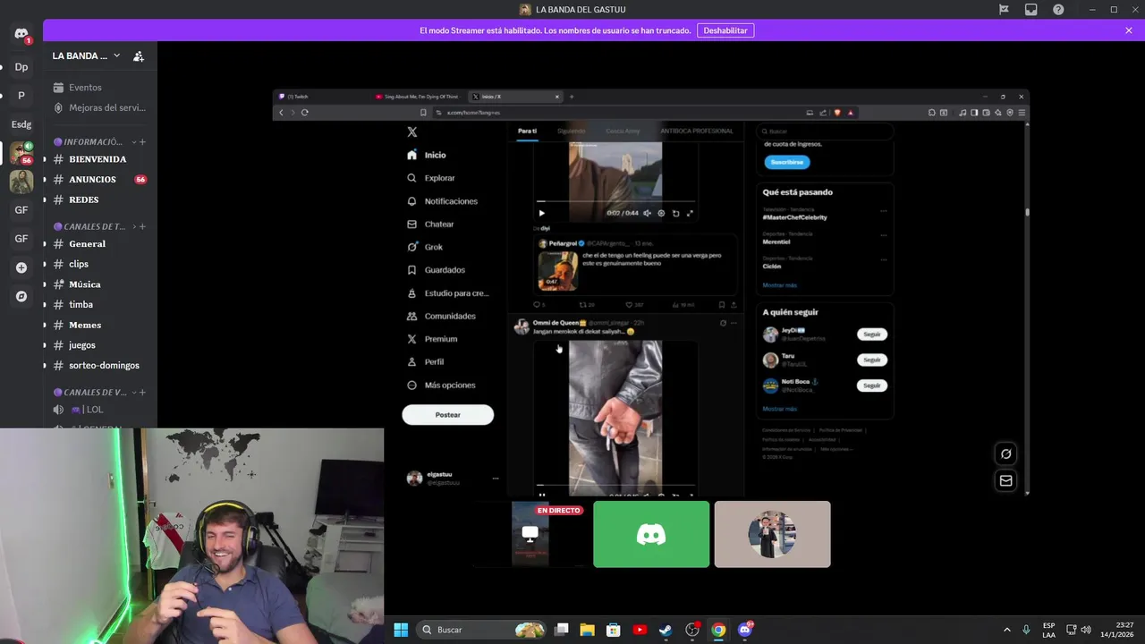Show hidden system tray icons chevron

[1006, 630]
